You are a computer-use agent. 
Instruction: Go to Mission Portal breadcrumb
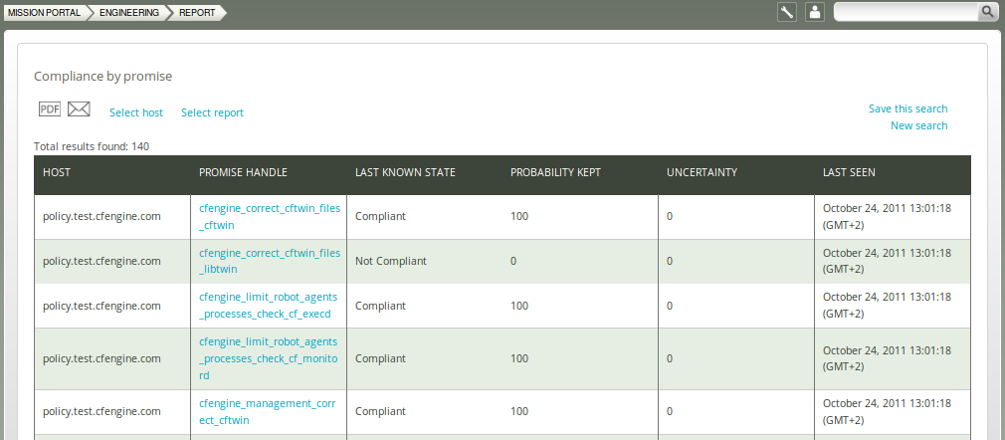pos(44,13)
